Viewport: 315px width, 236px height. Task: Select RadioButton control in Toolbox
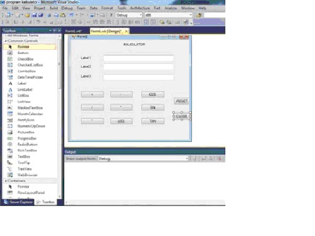coord(28,144)
